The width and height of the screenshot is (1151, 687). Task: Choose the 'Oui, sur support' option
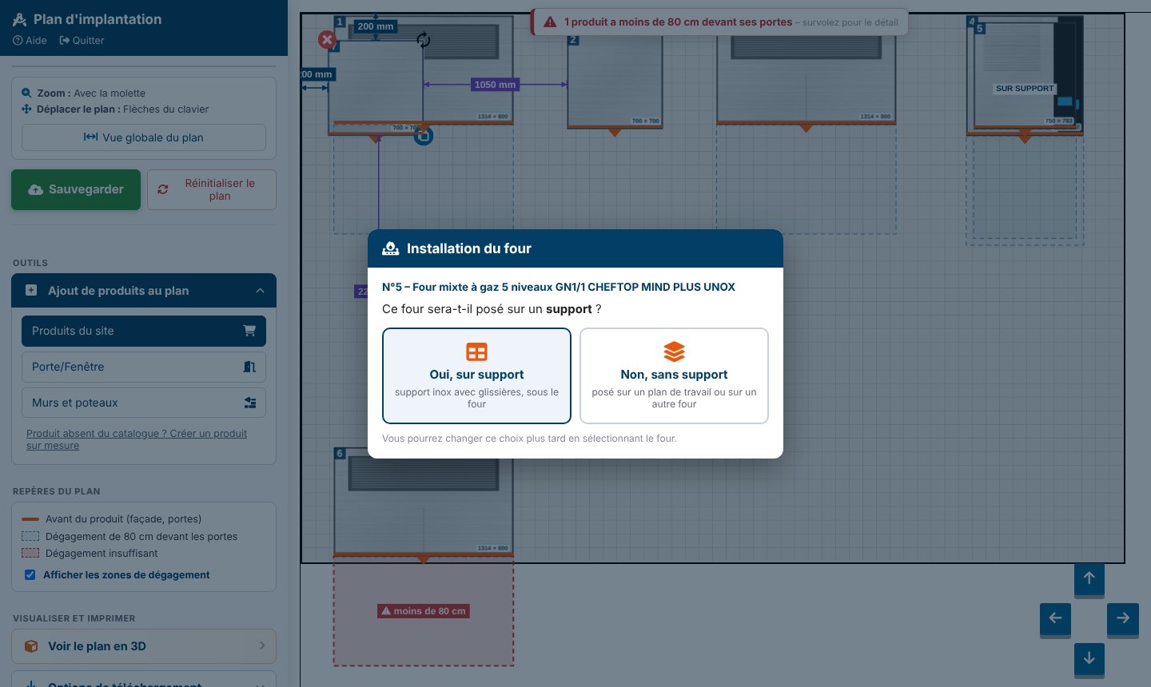click(476, 375)
